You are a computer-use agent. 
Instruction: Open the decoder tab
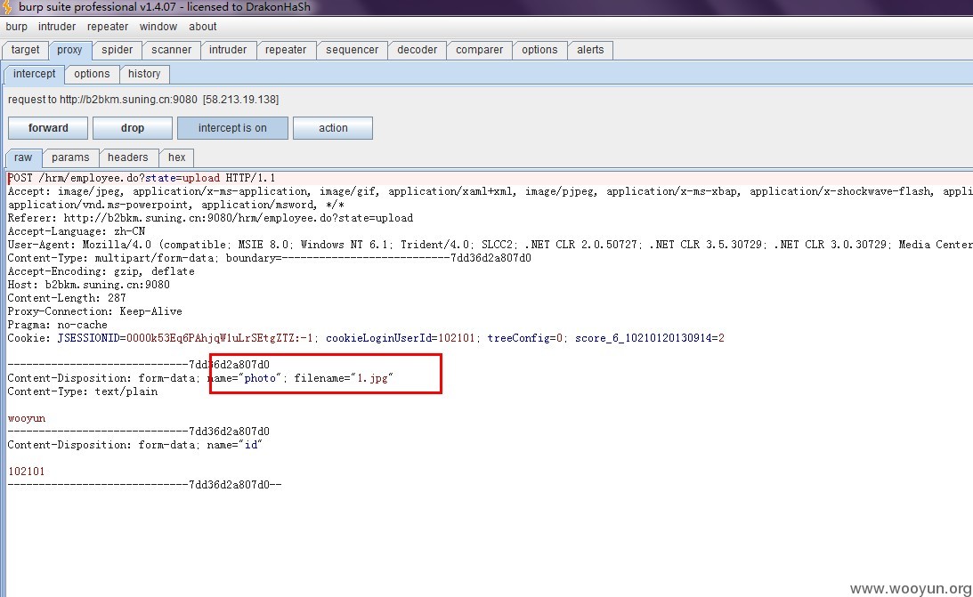point(417,50)
